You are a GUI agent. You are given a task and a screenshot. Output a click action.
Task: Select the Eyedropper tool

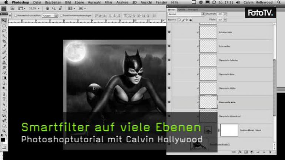click(4, 47)
